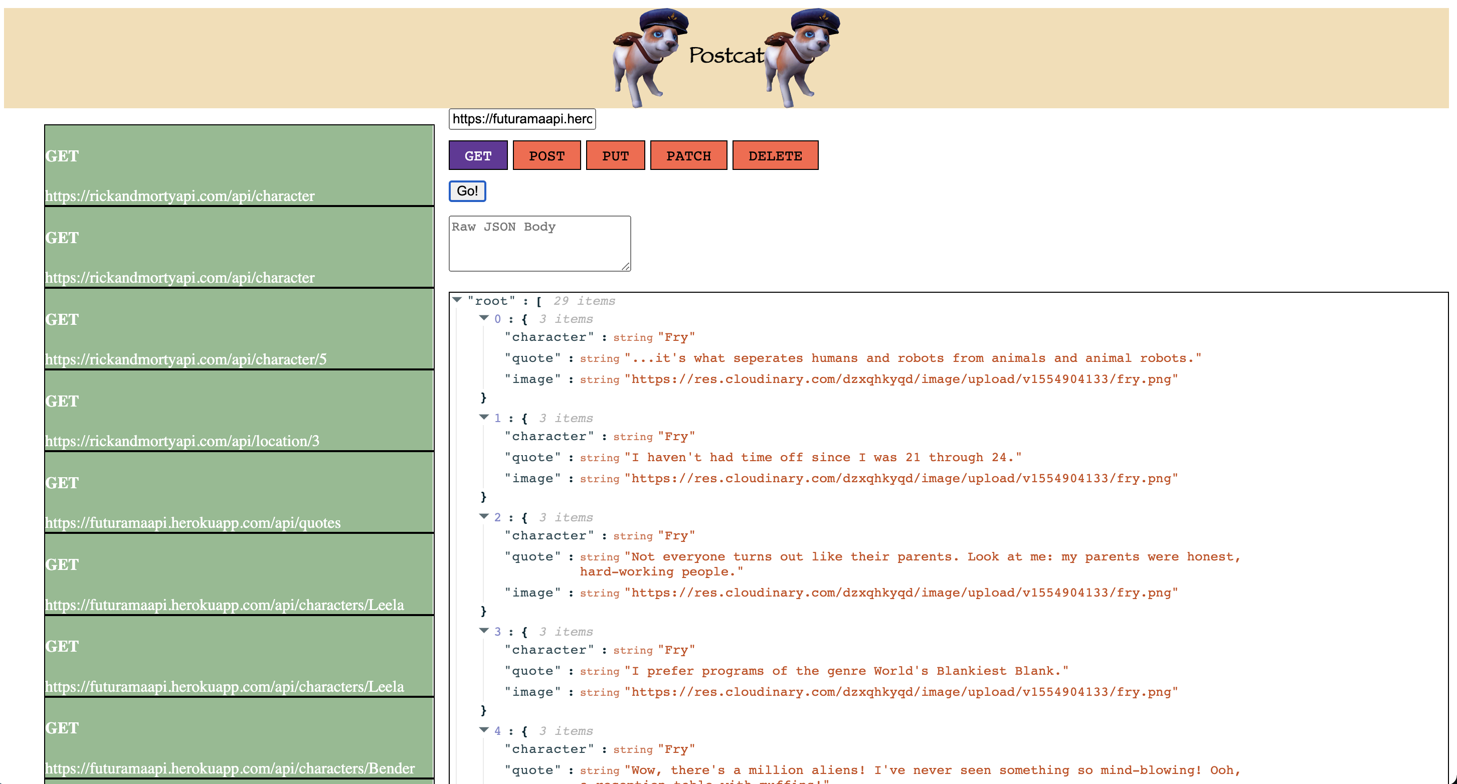The width and height of the screenshot is (1457, 784).
Task: Collapse JSON item 0 disclosure triangle
Action: (x=484, y=318)
